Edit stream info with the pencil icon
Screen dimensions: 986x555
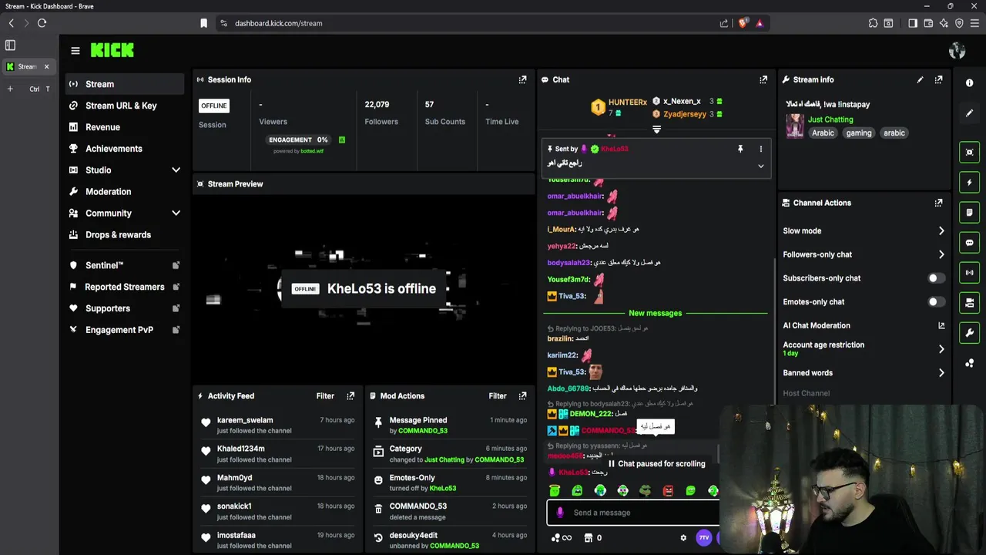click(920, 79)
